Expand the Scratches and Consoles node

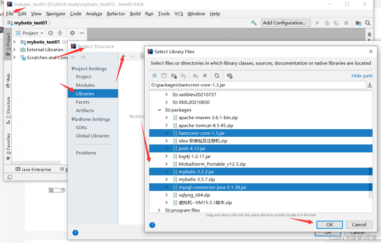pos(14,57)
